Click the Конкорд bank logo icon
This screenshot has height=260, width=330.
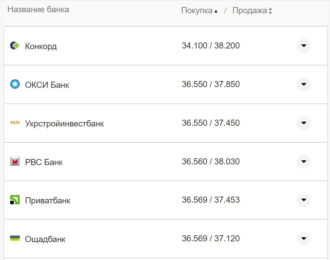(15, 45)
